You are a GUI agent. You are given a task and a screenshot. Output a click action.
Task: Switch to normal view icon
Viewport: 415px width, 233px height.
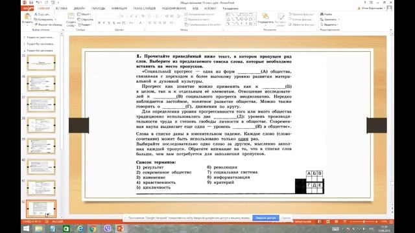click(x=320, y=221)
